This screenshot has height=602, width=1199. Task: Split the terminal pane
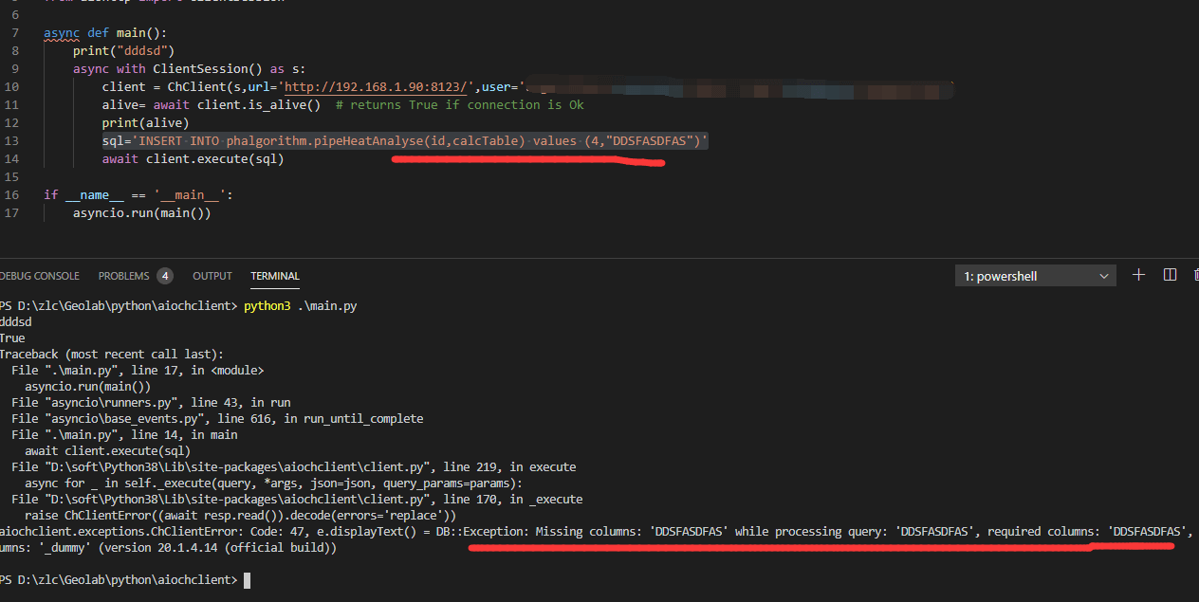click(x=1170, y=275)
